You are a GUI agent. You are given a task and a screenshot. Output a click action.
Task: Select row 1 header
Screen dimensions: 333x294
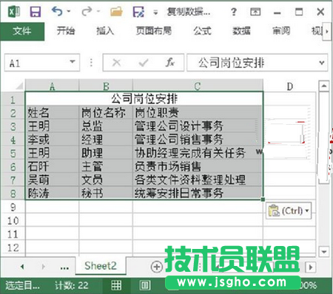(x=13, y=100)
